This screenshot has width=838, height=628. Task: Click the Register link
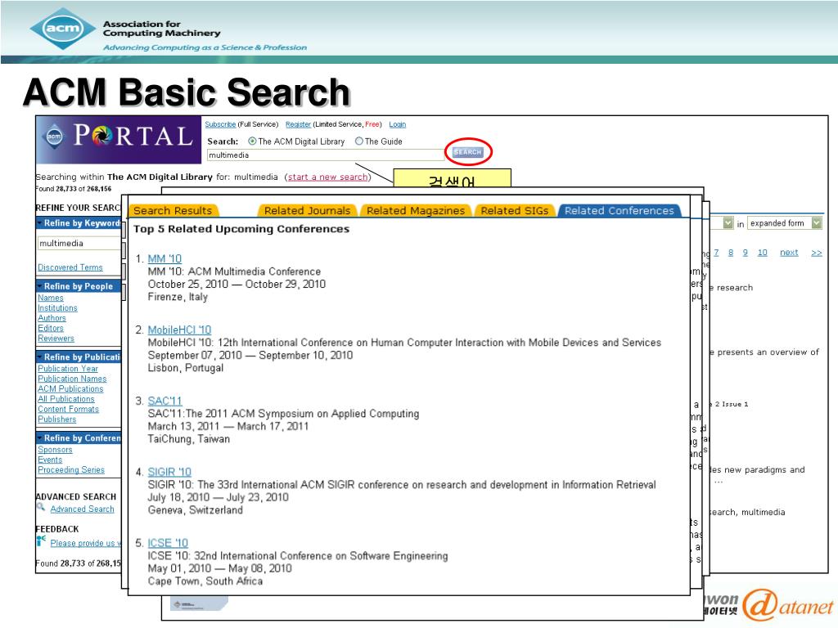click(x=298, y=124)
